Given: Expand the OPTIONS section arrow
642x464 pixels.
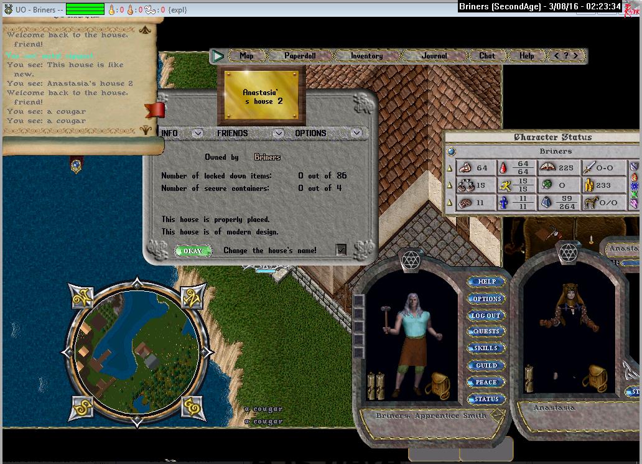Looking at the screenshot, I should (x=356, y=133).
